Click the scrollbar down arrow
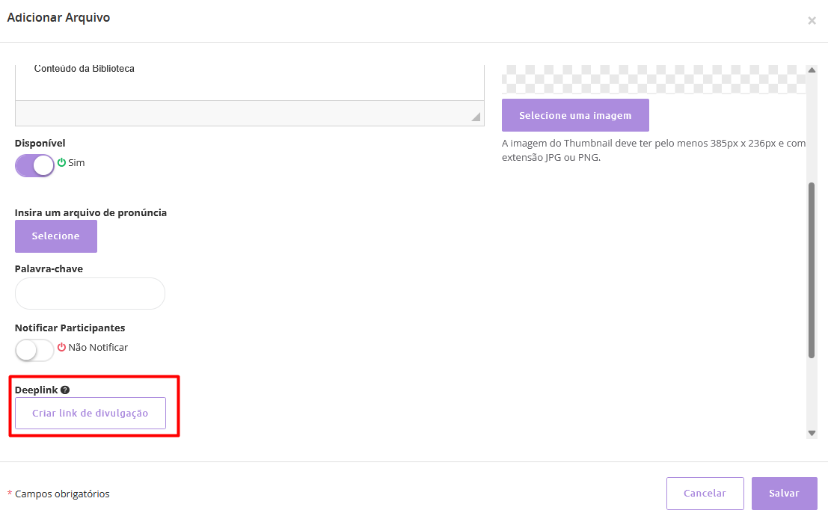Screen dimensions: 828x519 [x=812, y=433]
